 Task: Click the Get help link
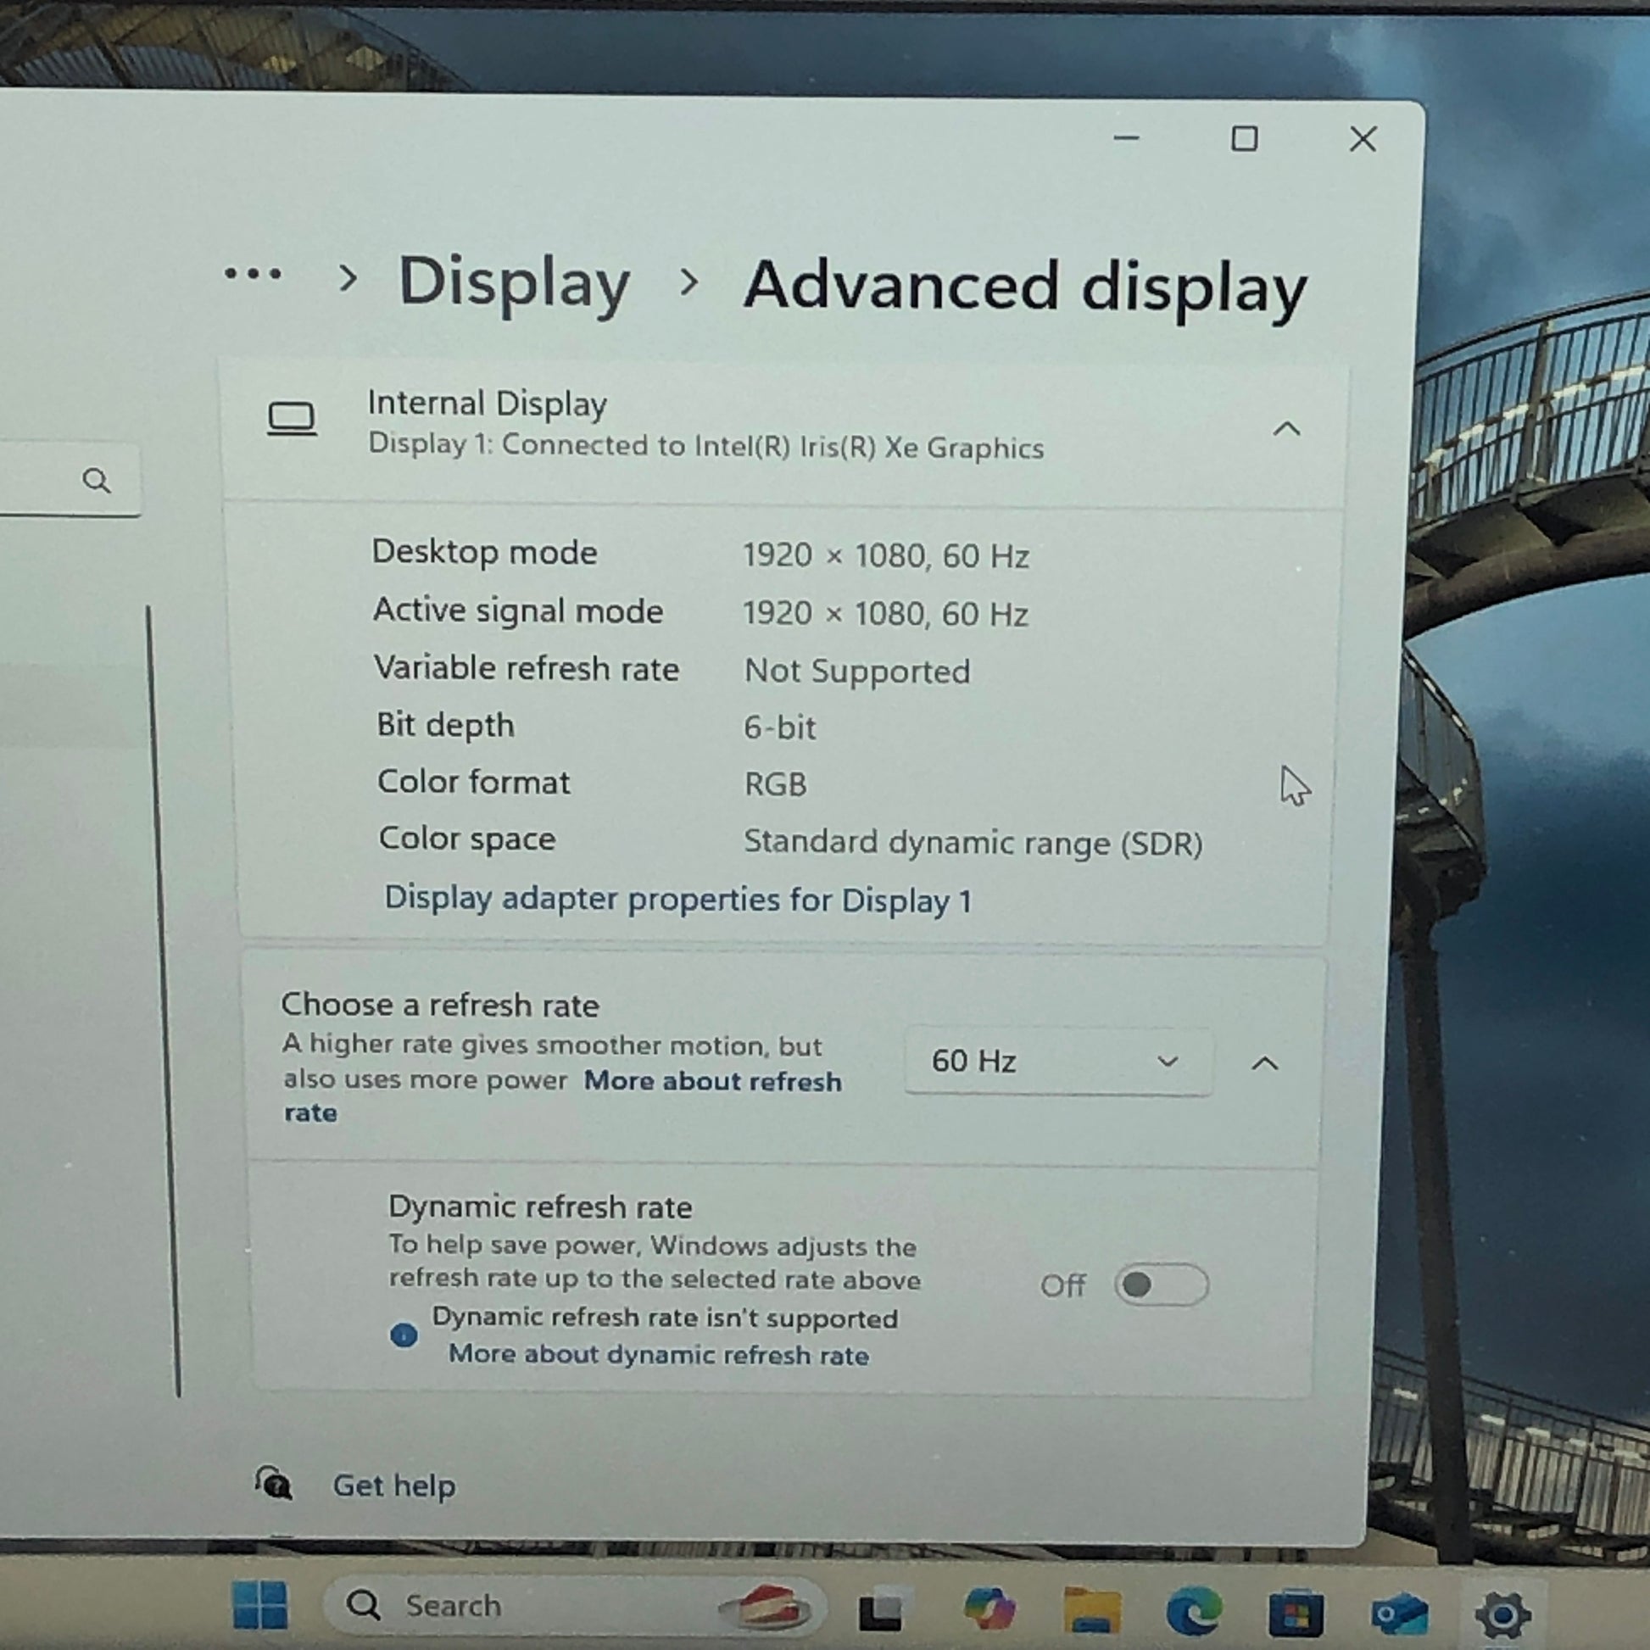point(393,1486)
